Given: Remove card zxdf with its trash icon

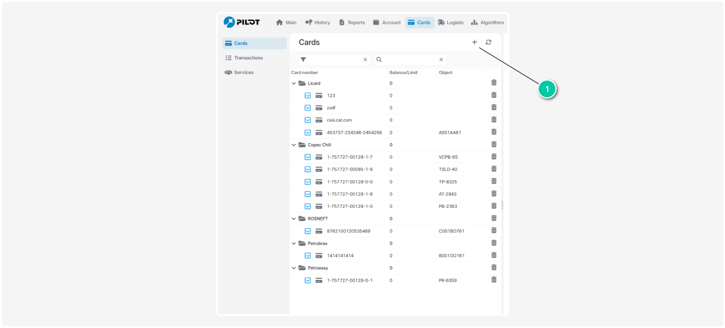Looking at the screenshot, I should [x=494, y=108].
